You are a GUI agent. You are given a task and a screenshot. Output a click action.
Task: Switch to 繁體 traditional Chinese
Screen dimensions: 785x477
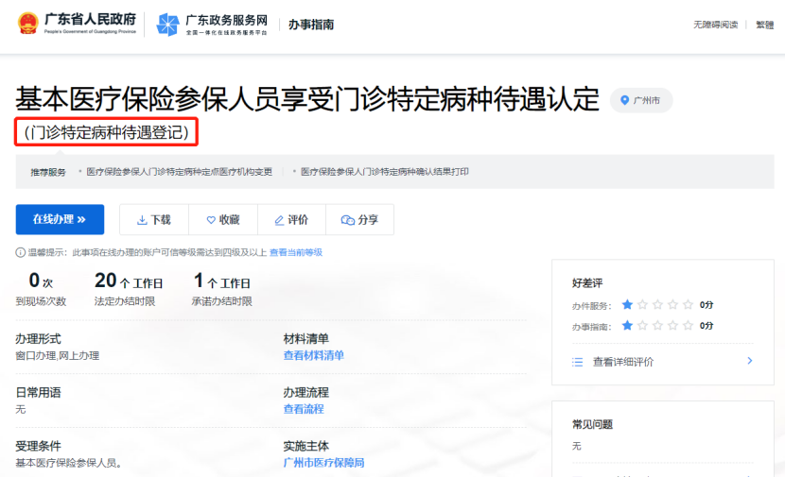point(764,25)
